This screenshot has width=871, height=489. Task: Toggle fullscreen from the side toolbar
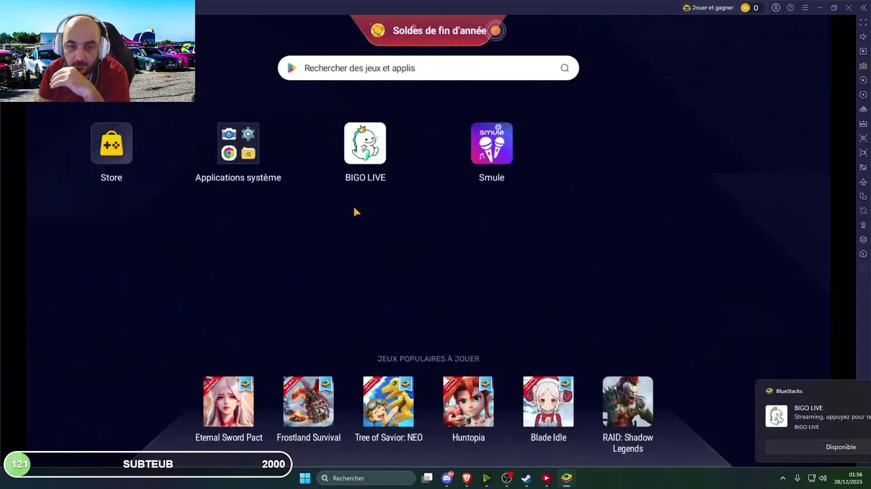coord(864,22)
